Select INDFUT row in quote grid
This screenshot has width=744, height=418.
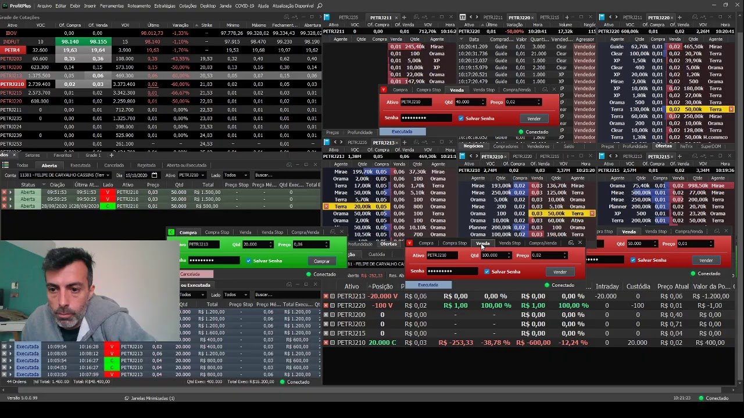point(161,42)
